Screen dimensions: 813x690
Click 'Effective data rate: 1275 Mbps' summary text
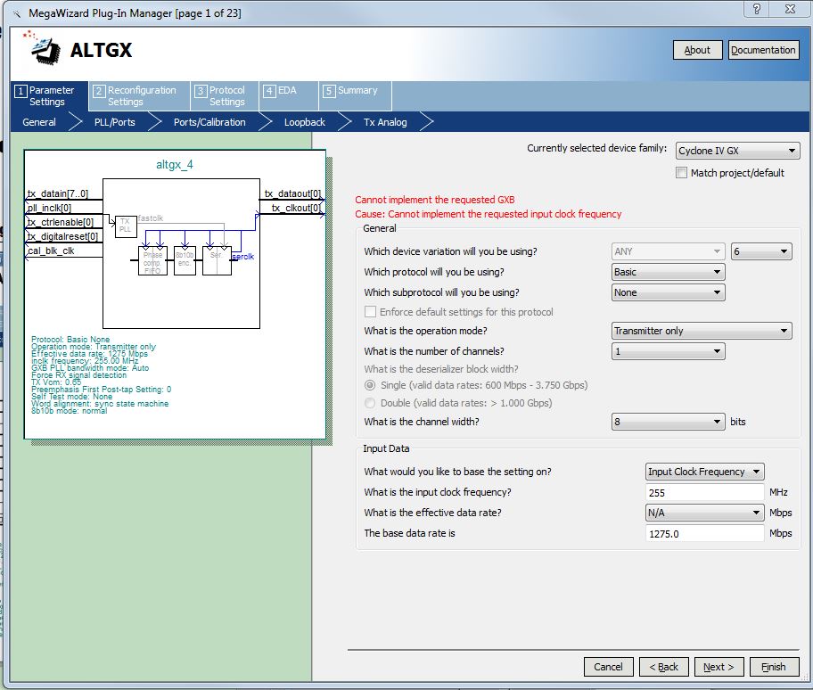pos(89,354)
